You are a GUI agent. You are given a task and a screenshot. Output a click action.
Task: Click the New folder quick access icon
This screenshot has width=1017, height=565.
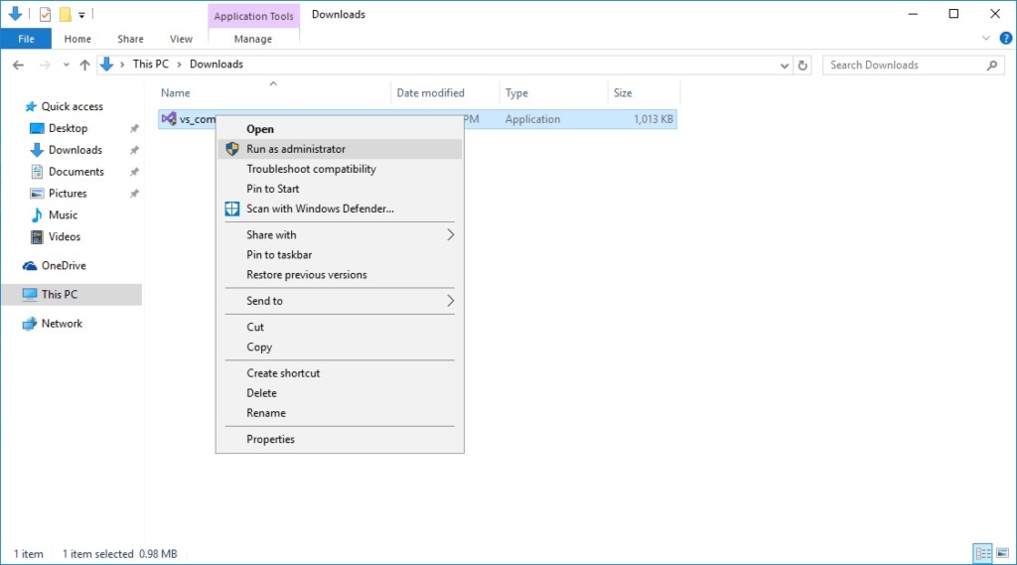tap(66, 14)
